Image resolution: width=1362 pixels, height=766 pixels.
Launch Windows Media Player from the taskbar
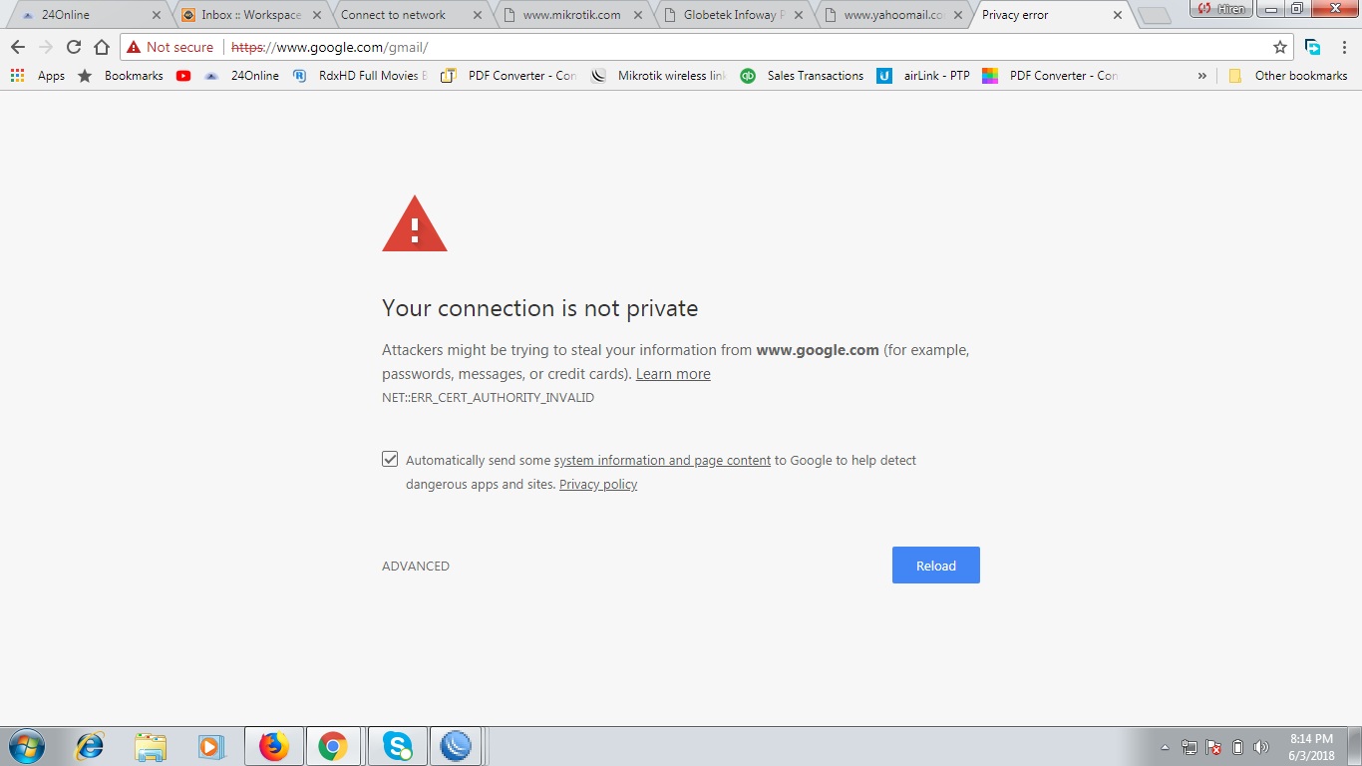211,746
